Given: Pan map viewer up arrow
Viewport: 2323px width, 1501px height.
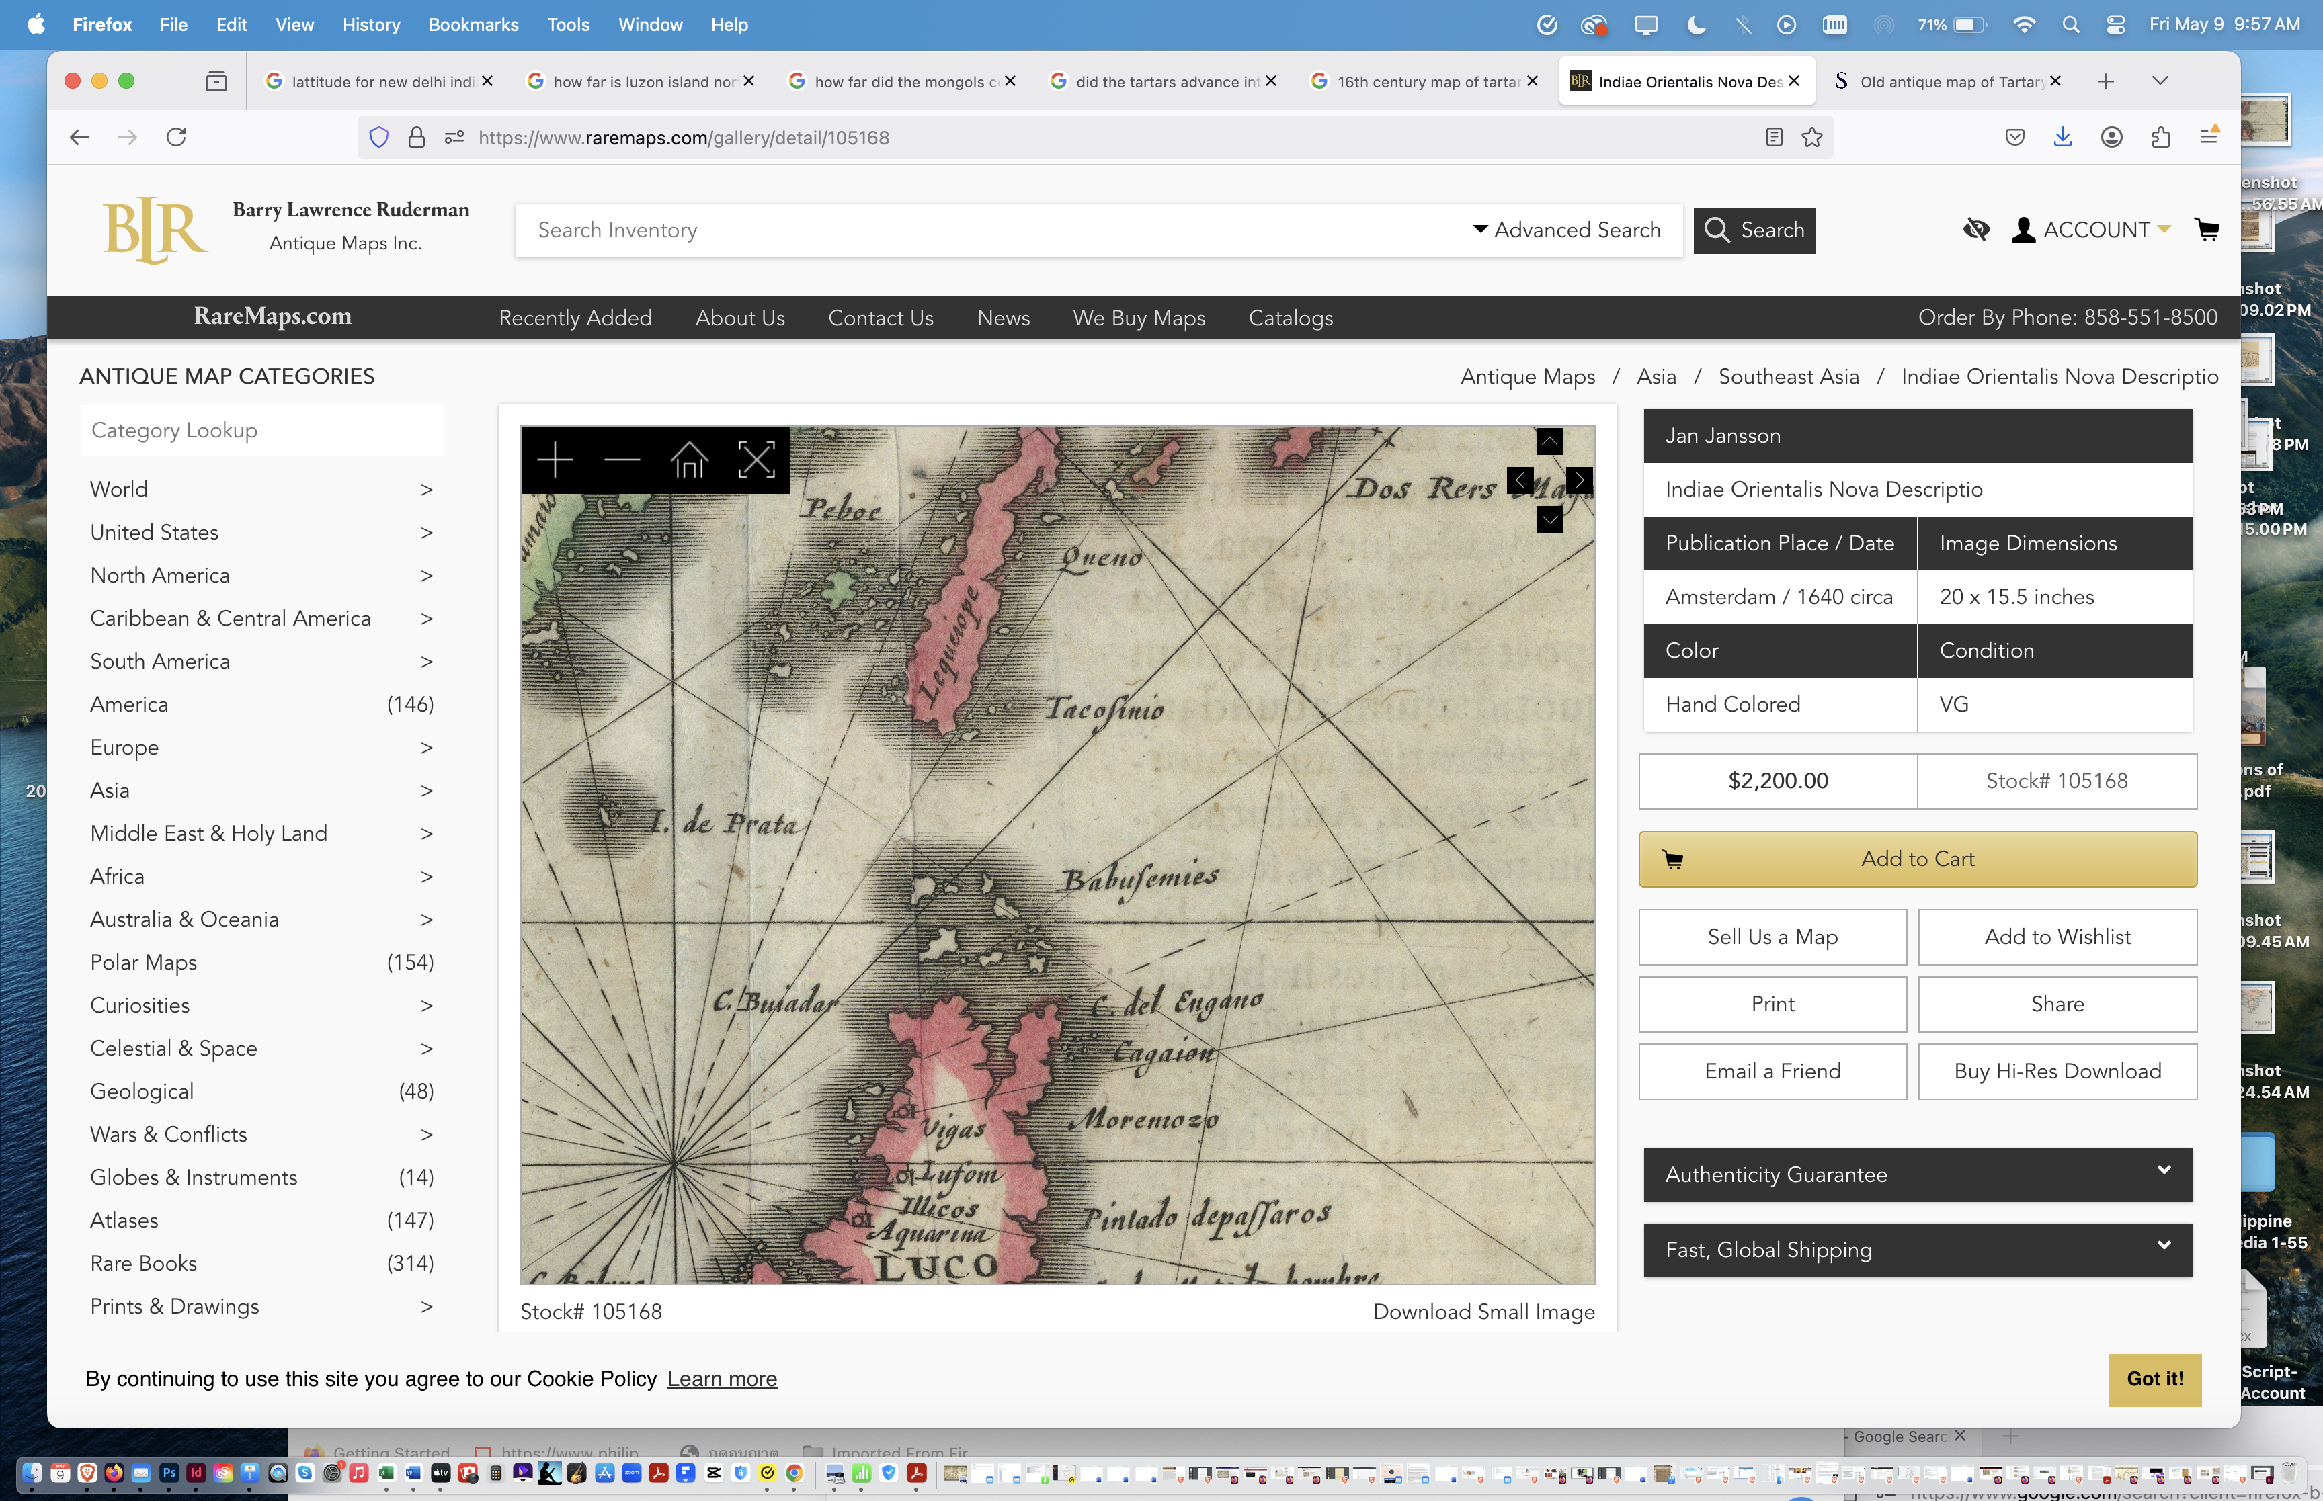Looking at the screenshot, I should pyautogui.click(x=1549, y=441).
